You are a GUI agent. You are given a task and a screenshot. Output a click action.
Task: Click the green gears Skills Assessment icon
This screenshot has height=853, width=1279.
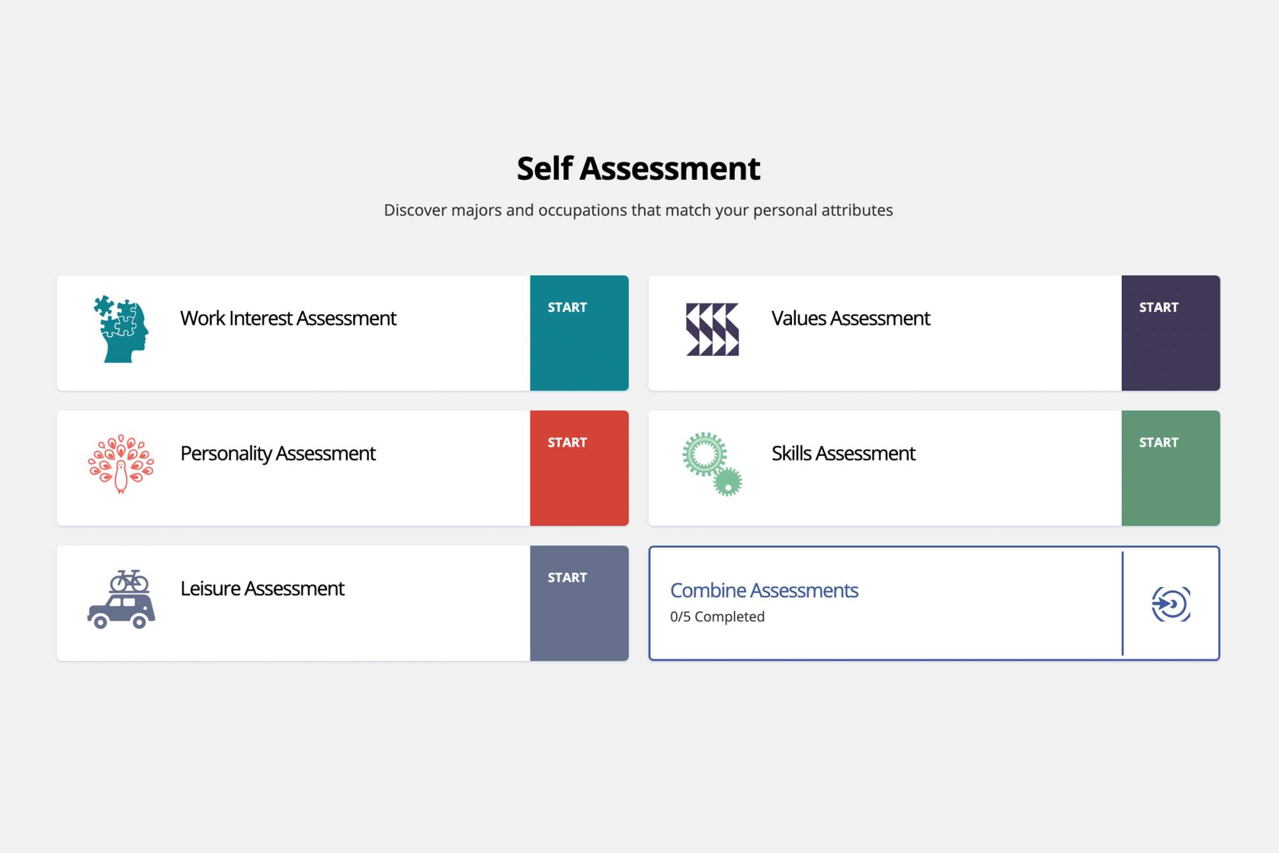(712, 464)
